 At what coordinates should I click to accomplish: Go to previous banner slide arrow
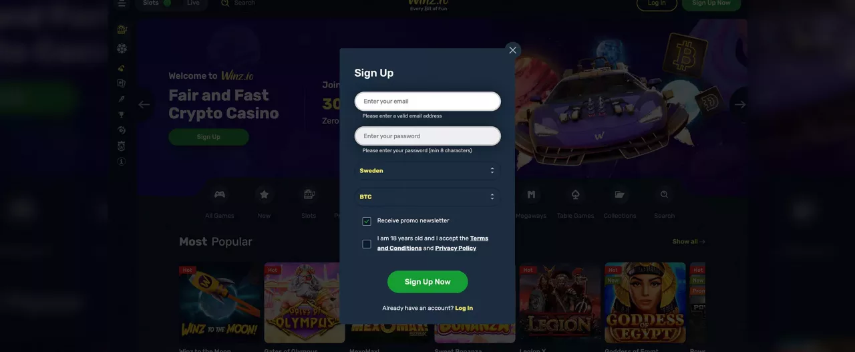tap(144, 104)
